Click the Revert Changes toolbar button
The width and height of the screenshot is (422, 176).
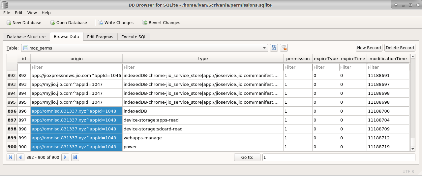pos(161,23)
